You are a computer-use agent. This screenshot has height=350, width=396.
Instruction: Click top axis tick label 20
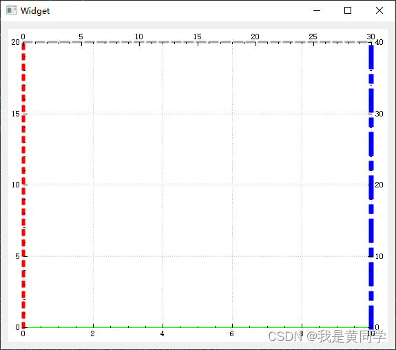(255, 37)
